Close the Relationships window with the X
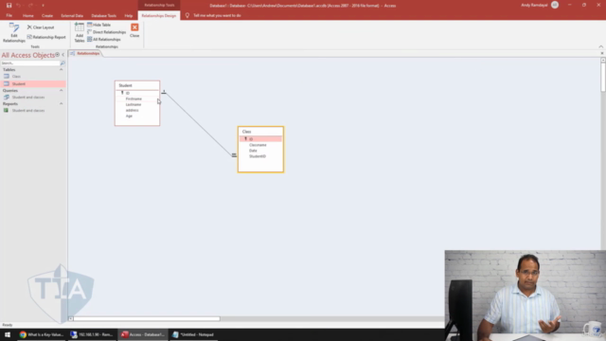The width and height of the screenshot is (606, 341). [602, 53]
